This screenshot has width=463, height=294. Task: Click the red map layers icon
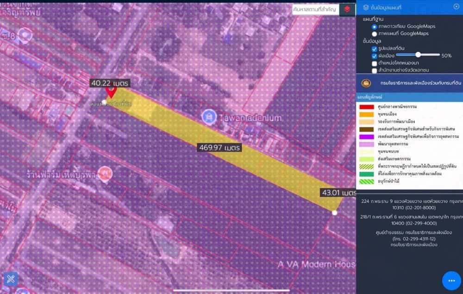click(347, 10)
